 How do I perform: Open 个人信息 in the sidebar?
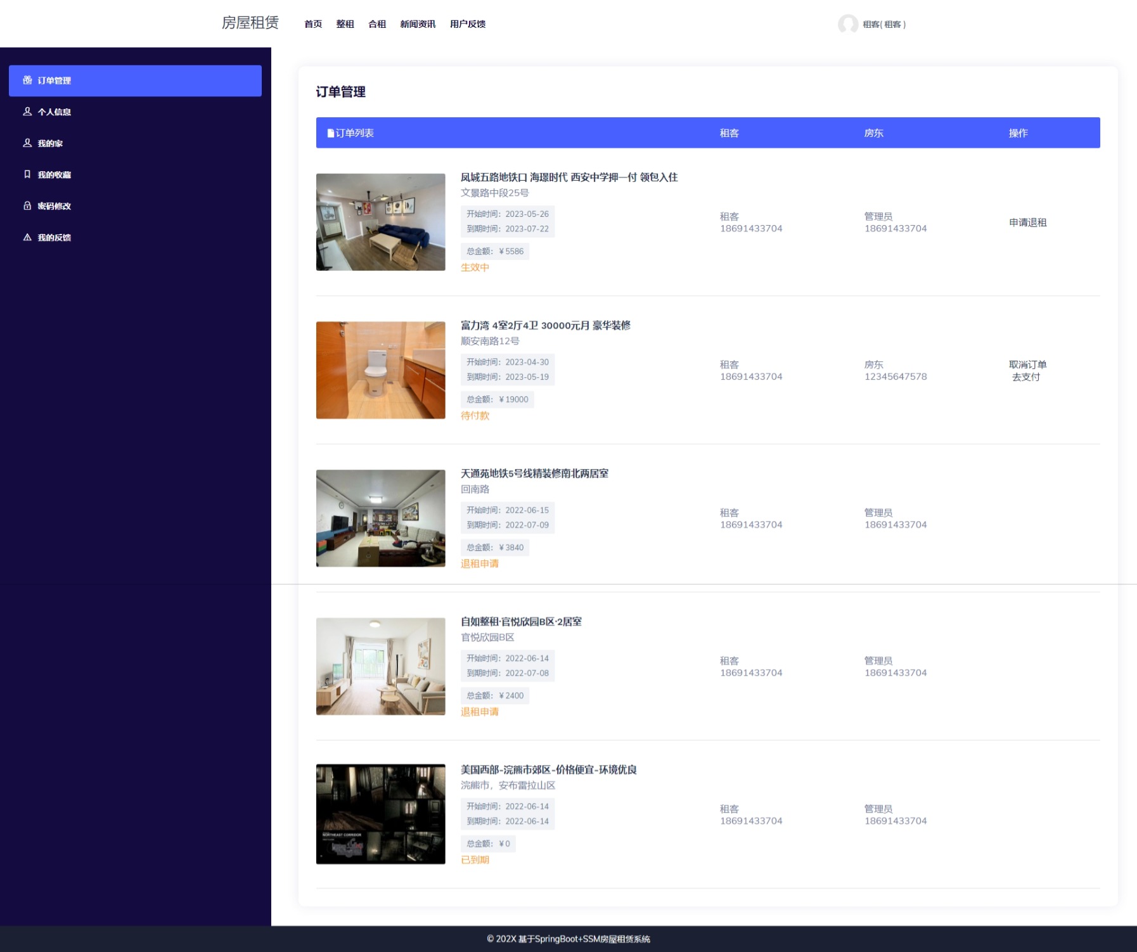pyautogui.click(x=135, y=112)
